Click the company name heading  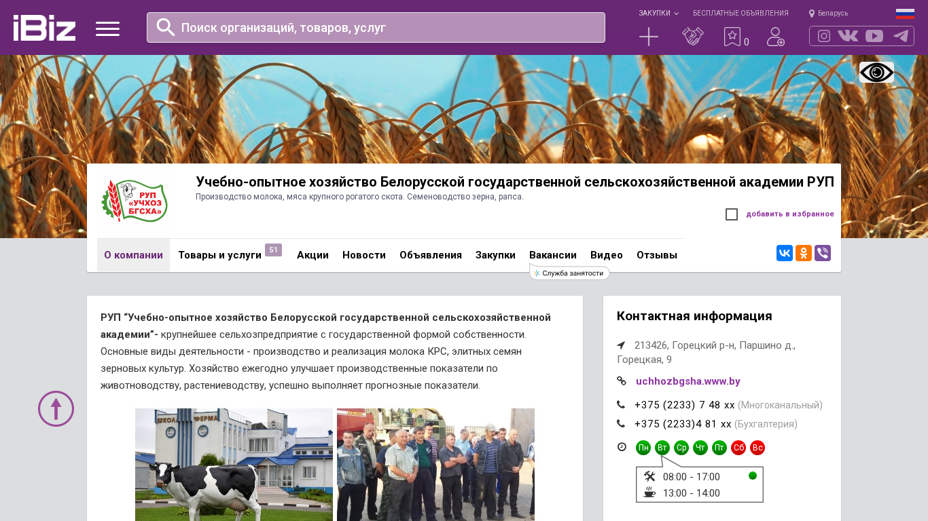(x=515, y=182)
